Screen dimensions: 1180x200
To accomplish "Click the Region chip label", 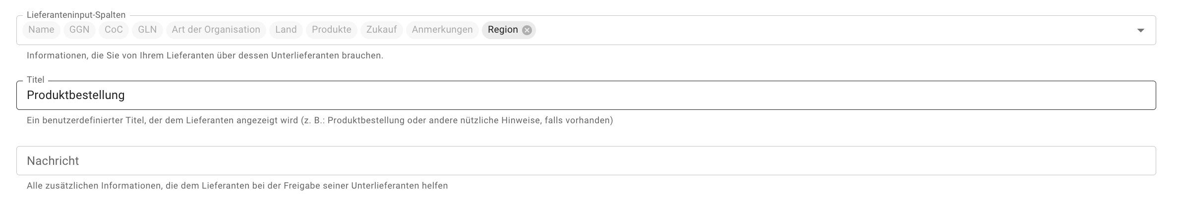I will click(503, 30).
